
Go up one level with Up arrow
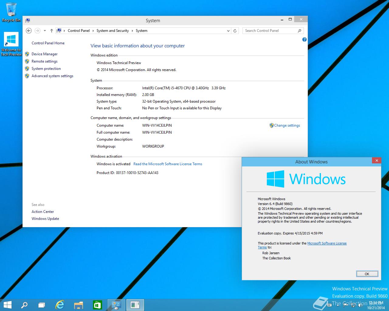point(52,31)
